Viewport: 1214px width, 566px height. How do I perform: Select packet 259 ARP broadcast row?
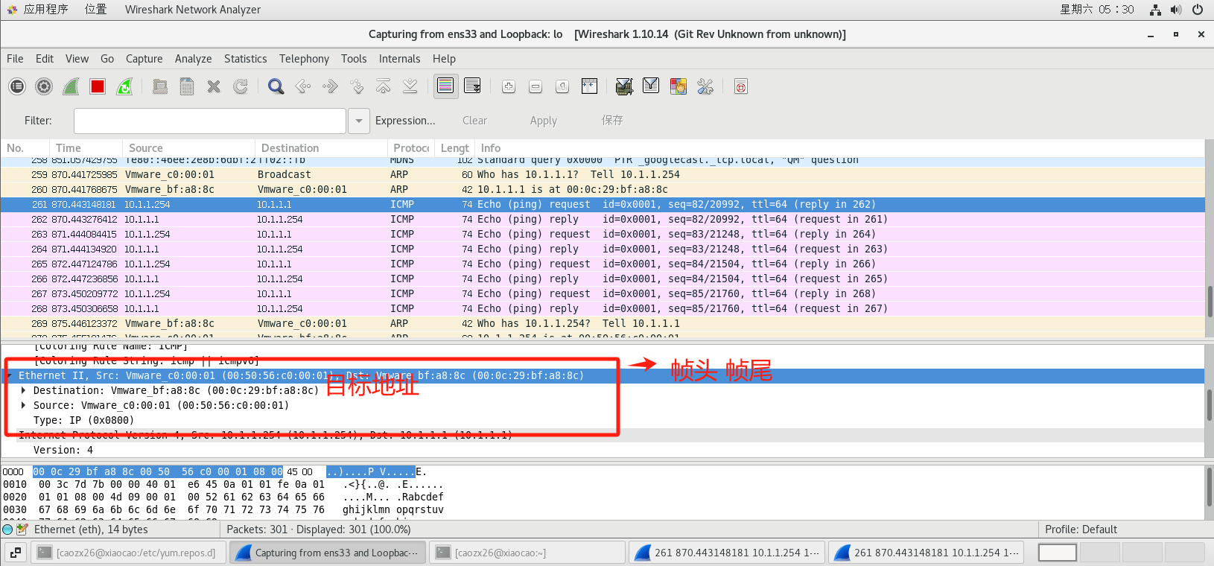pyautogui.click(x=603, y=174)
